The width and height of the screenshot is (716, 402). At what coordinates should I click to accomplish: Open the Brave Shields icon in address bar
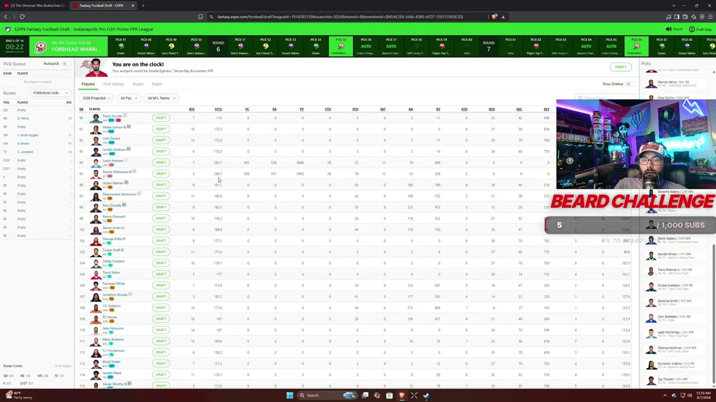click(494, 17)
